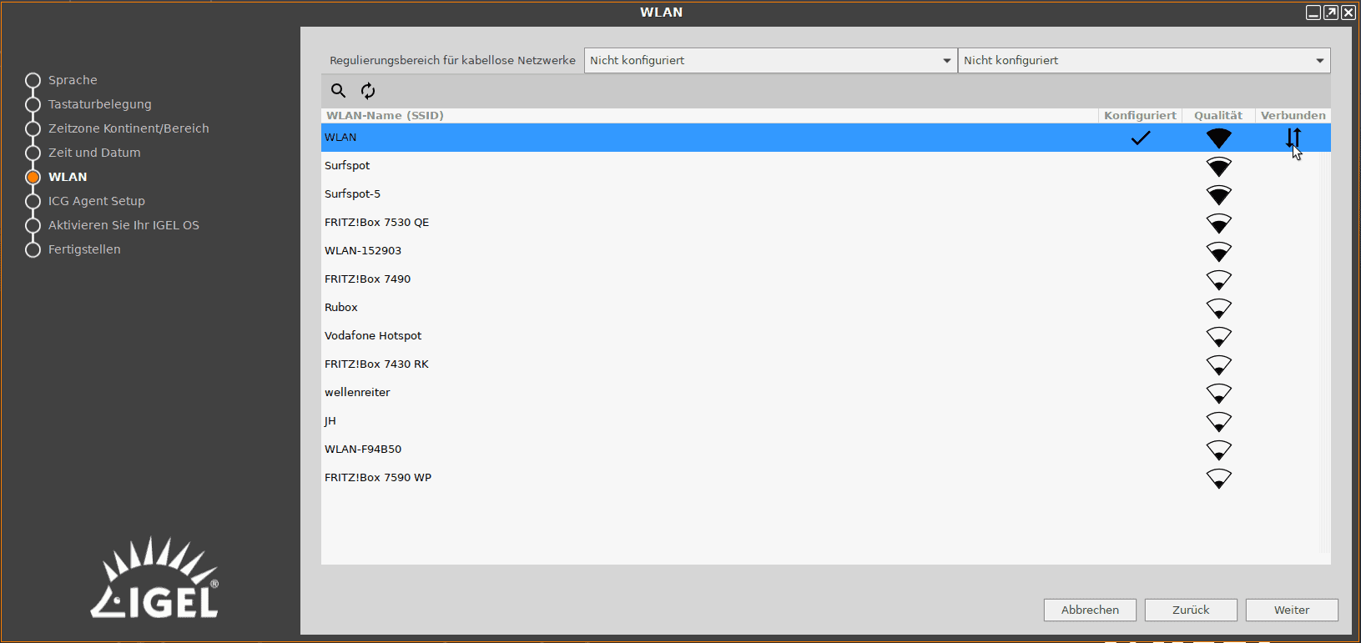Click the Zurück button
1361x643 pixels.
tap(1191, 610)
